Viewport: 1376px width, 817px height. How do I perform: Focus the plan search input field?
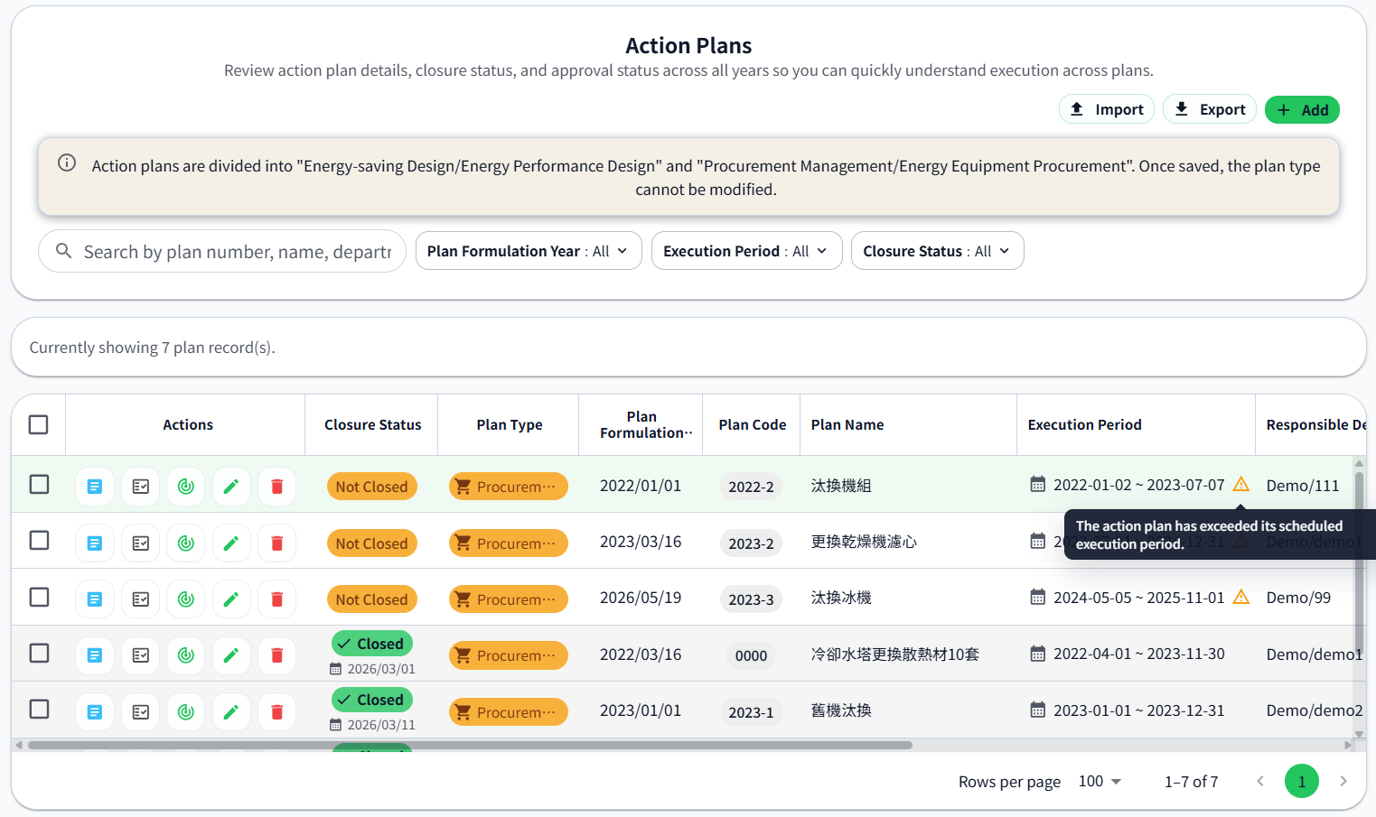point(238,252)
